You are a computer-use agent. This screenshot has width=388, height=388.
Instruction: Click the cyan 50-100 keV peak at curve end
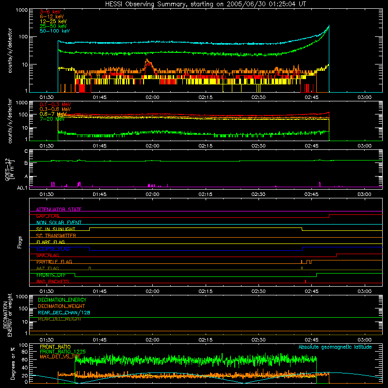[x=329, y=26]
